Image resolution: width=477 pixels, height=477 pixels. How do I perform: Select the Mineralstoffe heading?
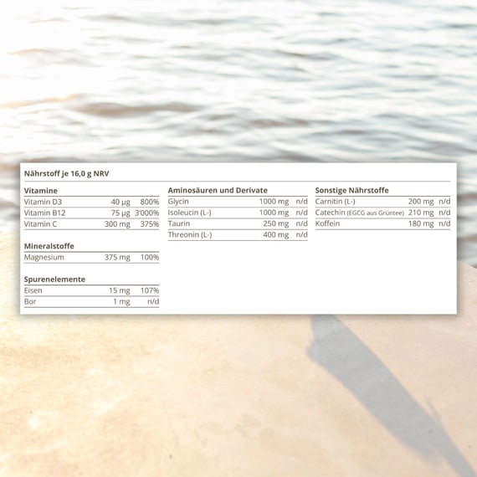49,246
